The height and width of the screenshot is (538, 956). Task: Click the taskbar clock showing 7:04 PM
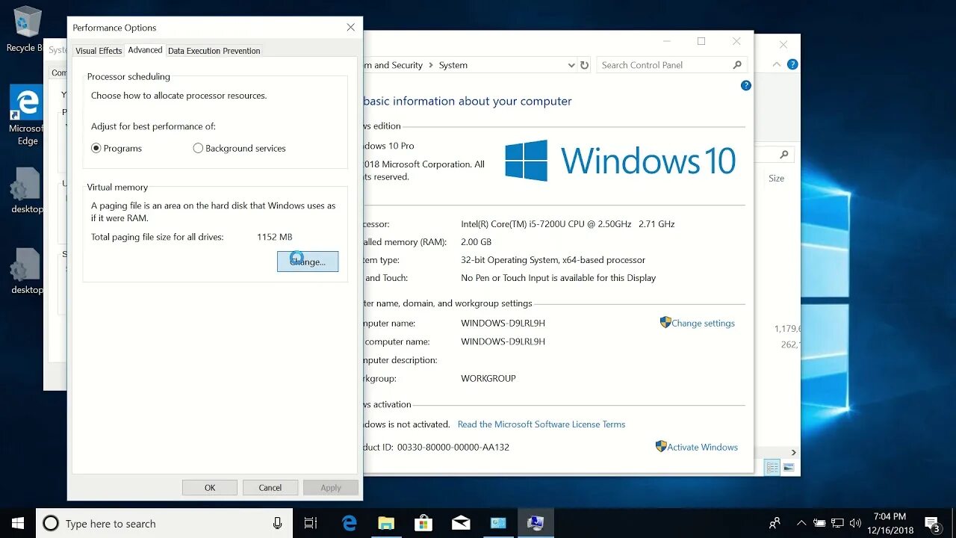coord(890,523)
